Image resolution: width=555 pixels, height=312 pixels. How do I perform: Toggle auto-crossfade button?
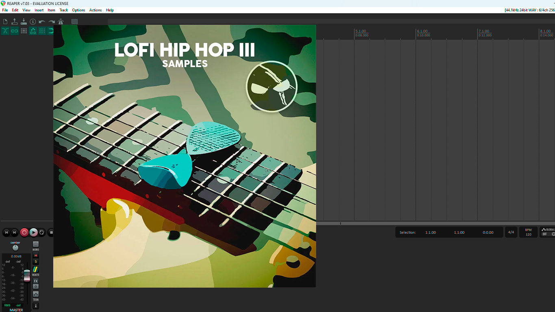pos(5,31)
